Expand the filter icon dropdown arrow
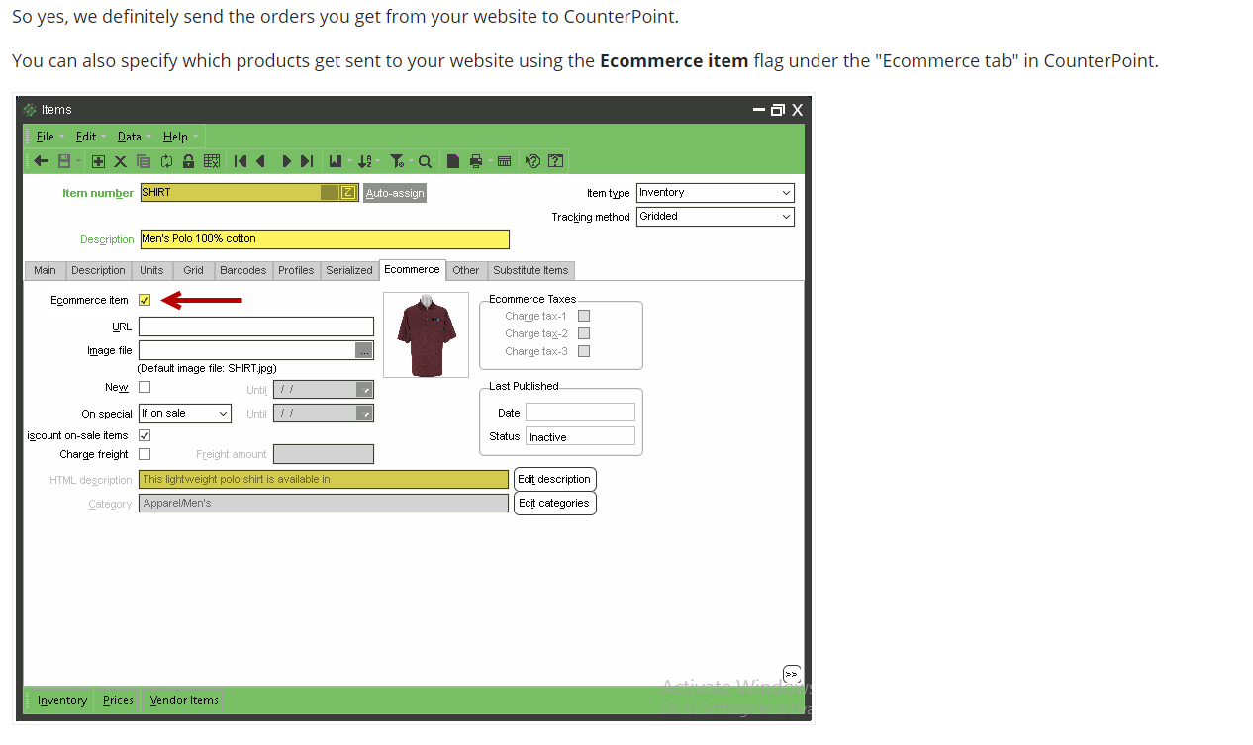 [x=411, y=161]
